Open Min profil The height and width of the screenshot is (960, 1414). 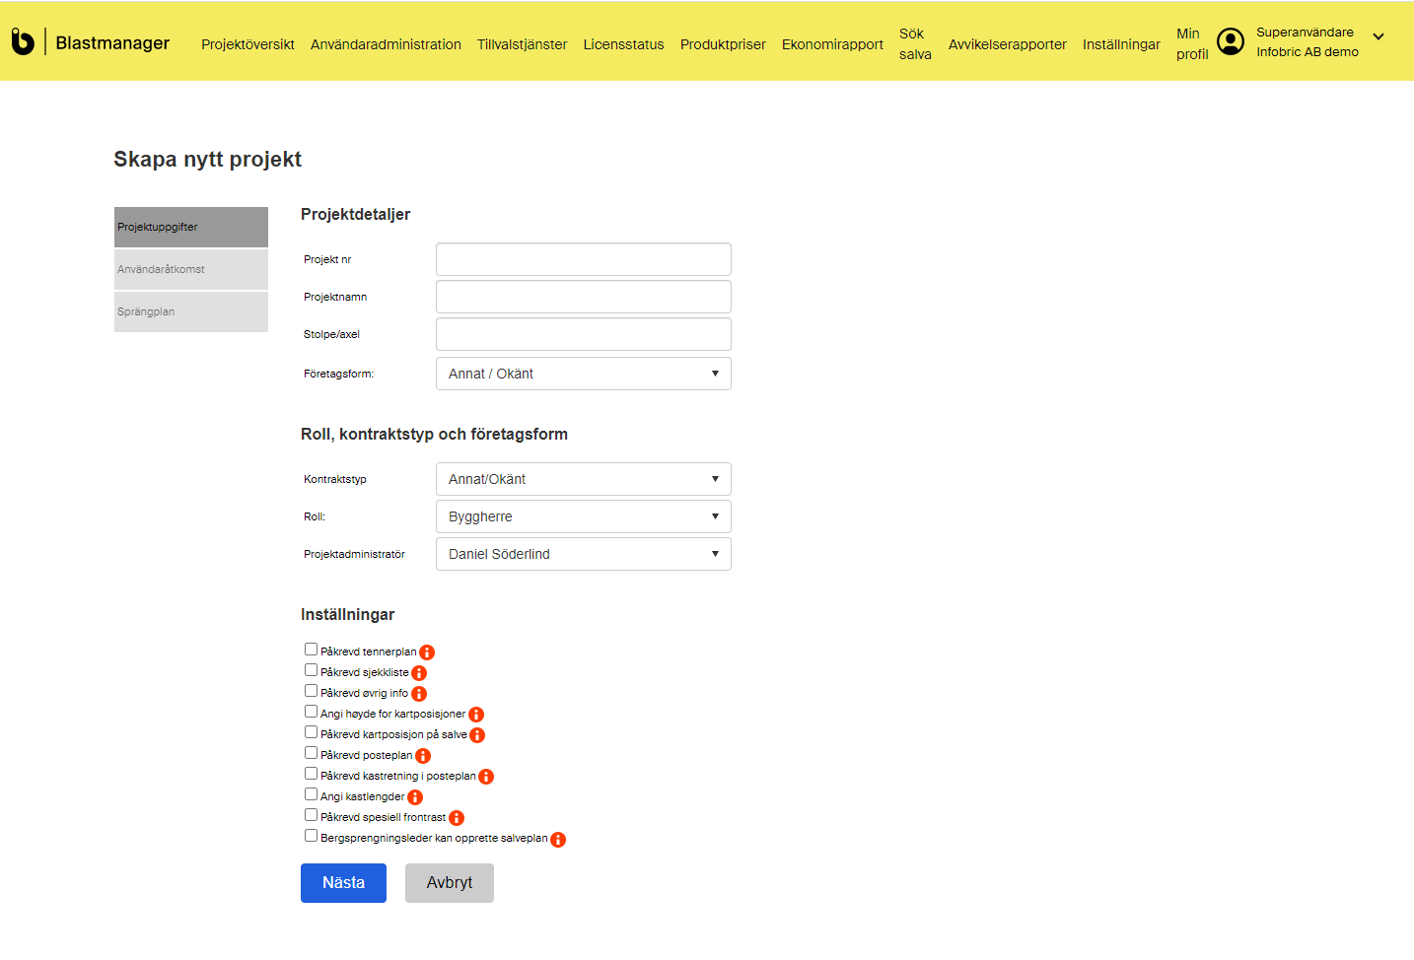(x=1192, y=44)
